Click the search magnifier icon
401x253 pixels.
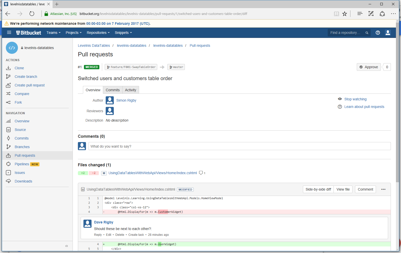(367, 33)
